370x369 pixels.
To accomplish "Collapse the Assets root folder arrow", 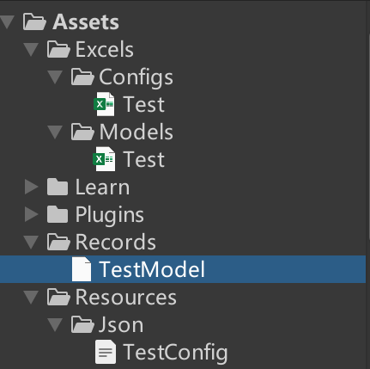I will [x=7, y=22].
